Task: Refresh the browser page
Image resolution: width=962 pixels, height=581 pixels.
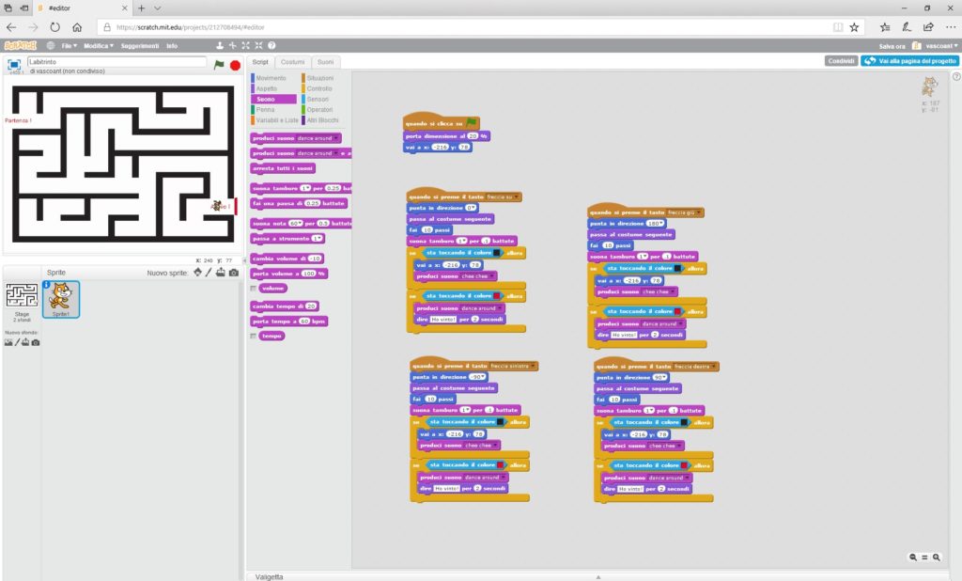Action: [x=55, y=27]
